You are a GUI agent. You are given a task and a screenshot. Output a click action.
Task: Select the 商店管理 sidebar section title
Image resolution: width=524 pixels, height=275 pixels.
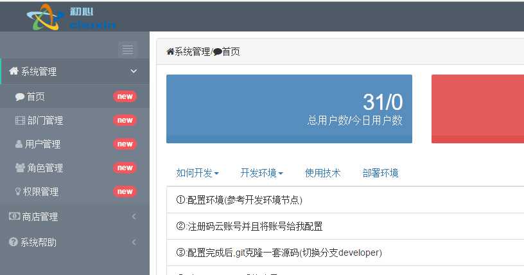(x=40, y=217)
